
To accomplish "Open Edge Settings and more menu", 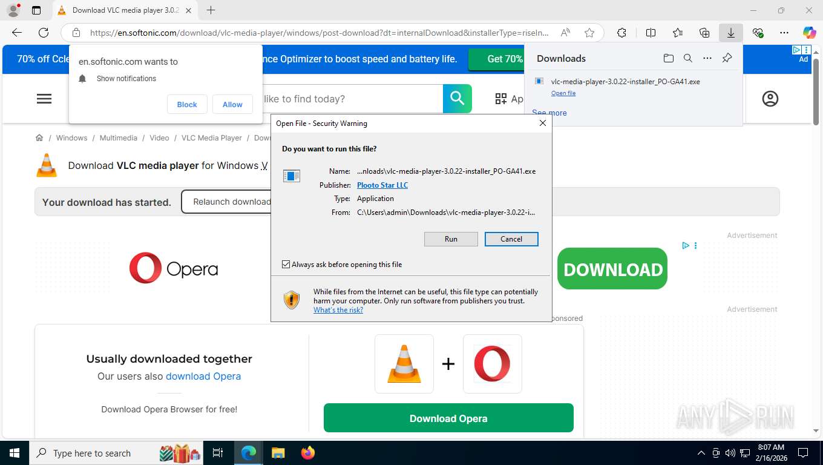I will coord(784,33).
